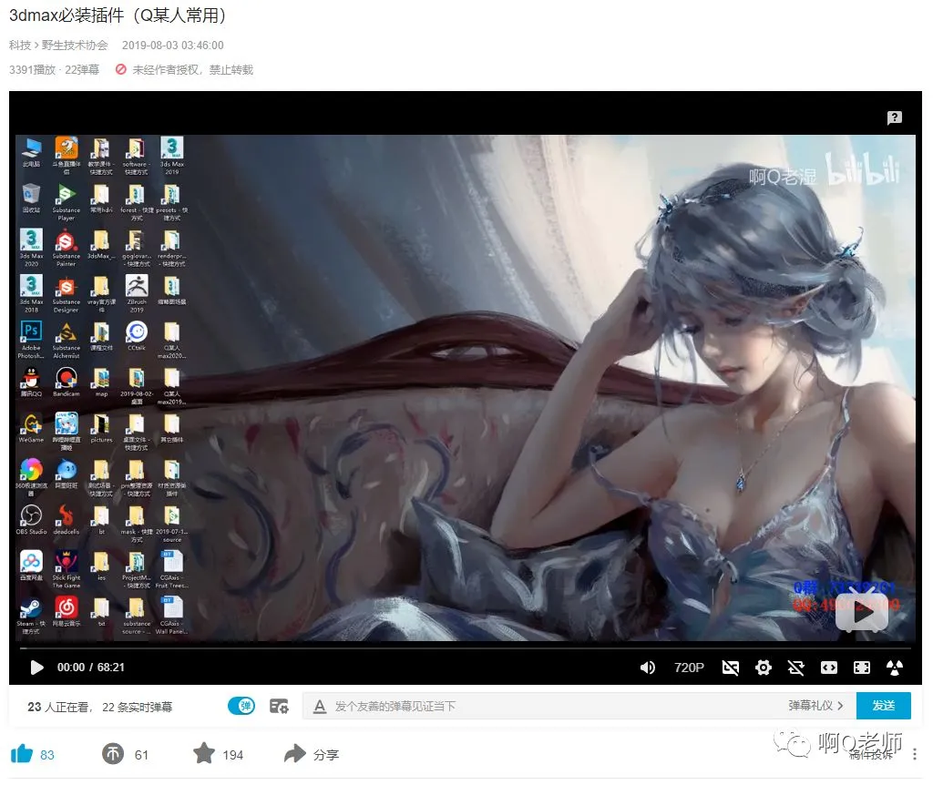933x785 pixels.
Task: Open danmaku display settings icon
Action: pos(279,706)
